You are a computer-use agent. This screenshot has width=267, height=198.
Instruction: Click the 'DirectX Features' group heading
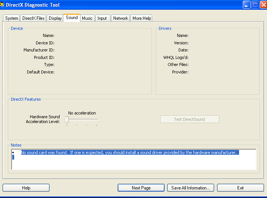coord(26,99)
